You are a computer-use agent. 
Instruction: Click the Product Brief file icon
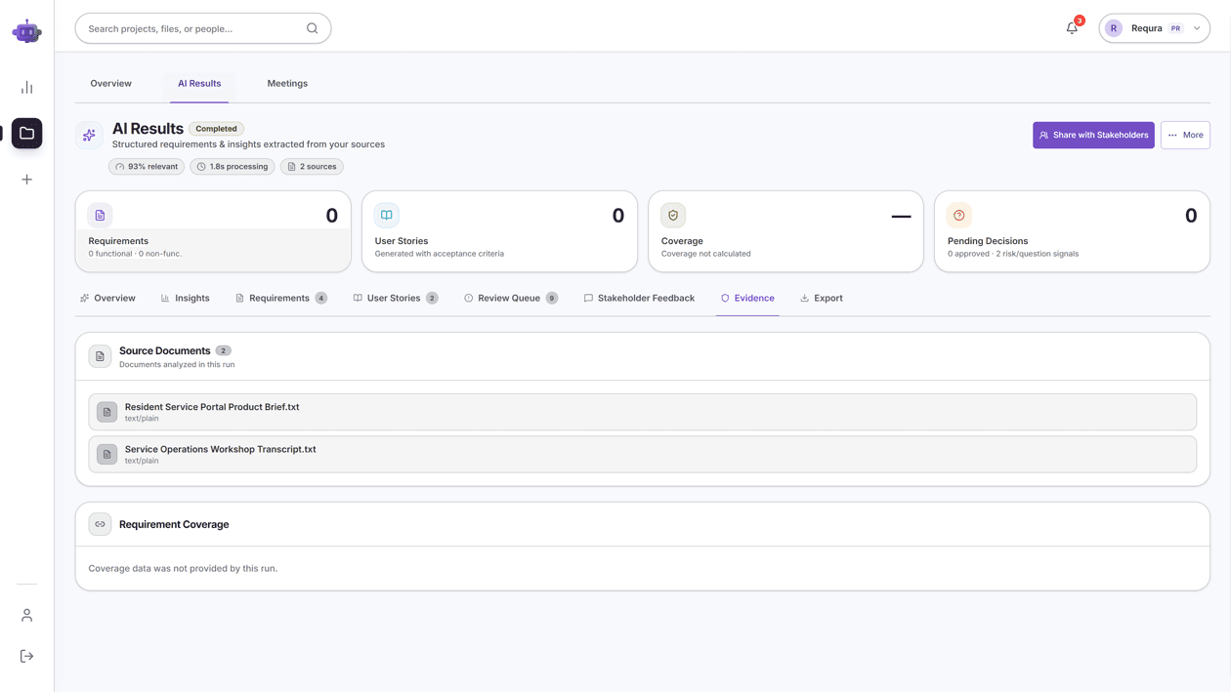[107, 412]
